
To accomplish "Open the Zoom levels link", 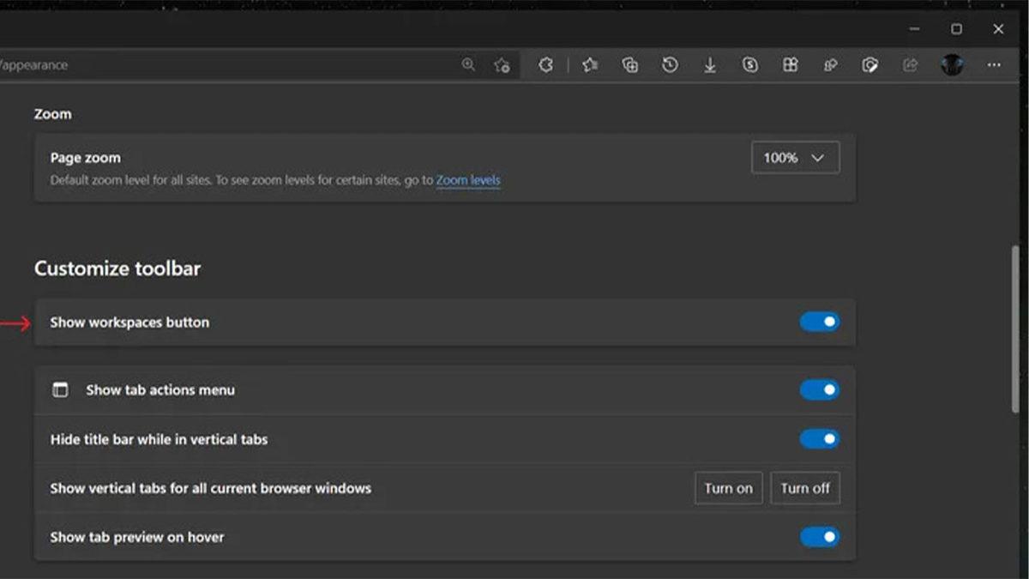I will click(468, 180).
